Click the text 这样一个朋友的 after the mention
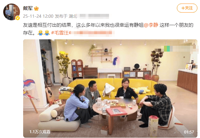200x138 pixels. click(176, 25)
